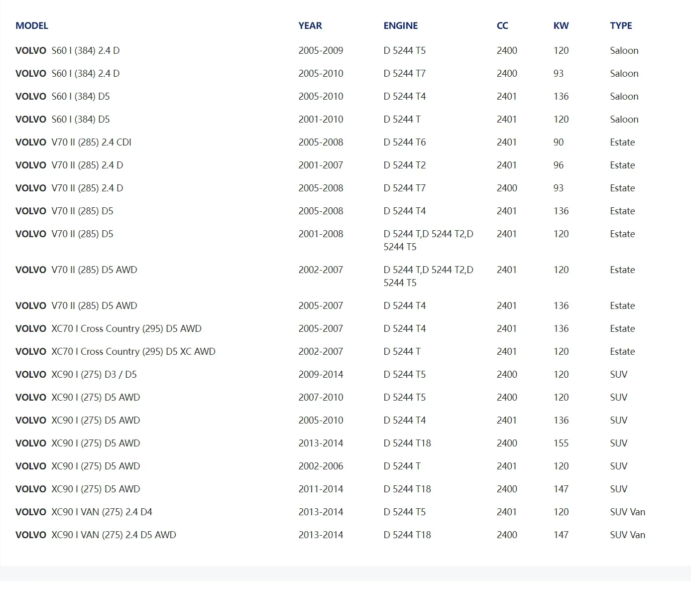Select year range 2005-2009
Screen dimensions: 691x589
pyautogui.click(x=321, y=50)
